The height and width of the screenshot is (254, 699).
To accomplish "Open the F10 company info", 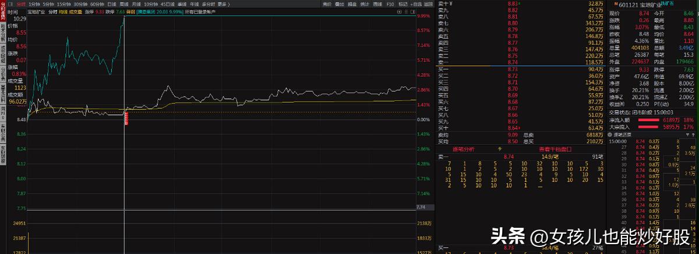I will click(x=390, y=4).
